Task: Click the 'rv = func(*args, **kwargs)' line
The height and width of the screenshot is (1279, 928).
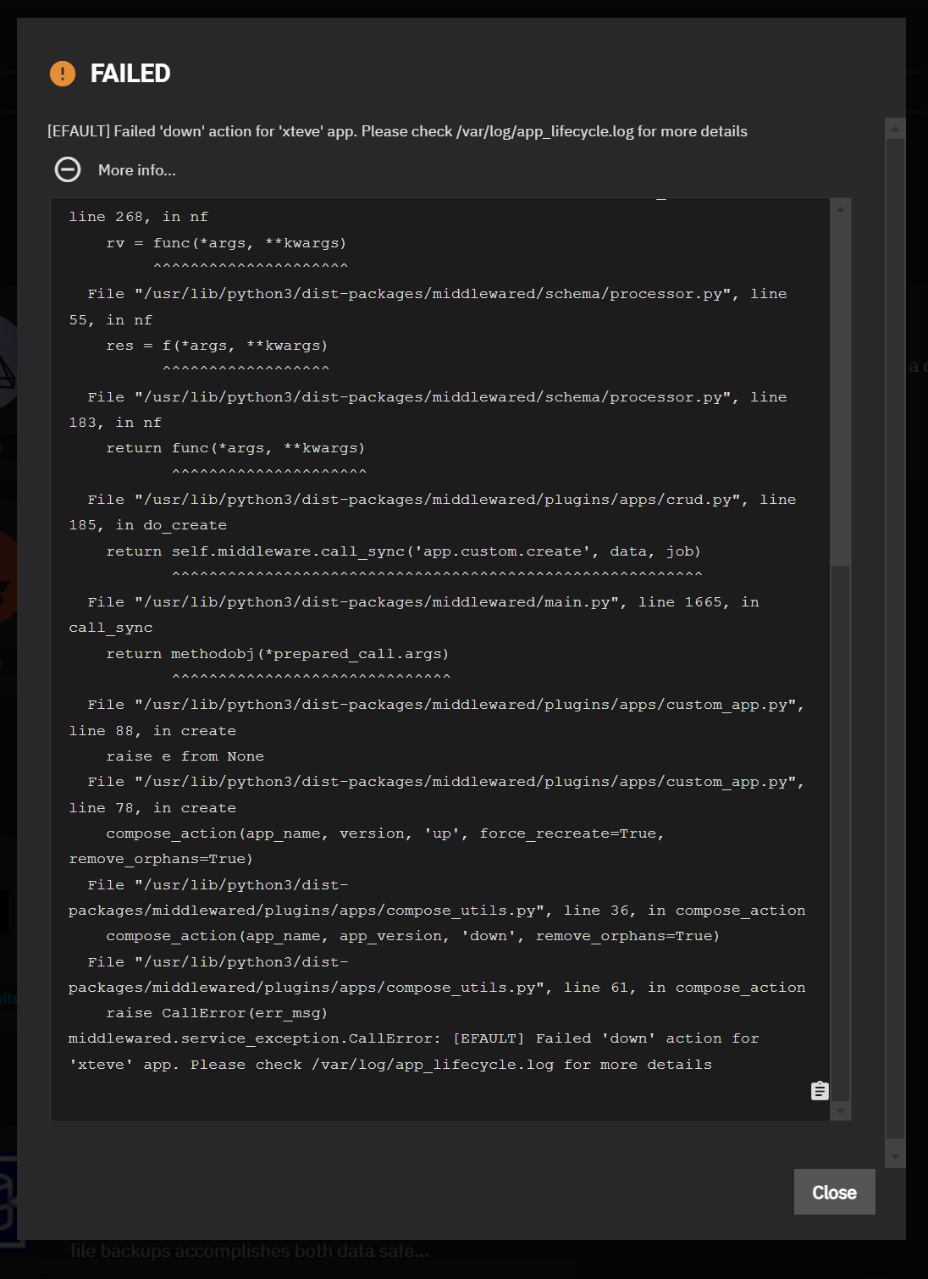Action: tap(226, 243)
